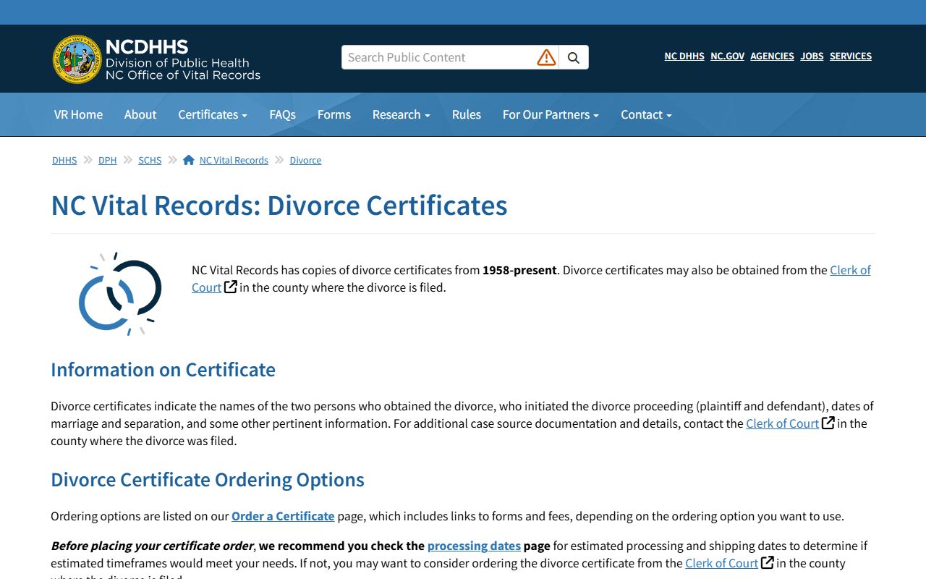Click the home icon in breadcrumb
The height and width of the screenshot is (579, 926).
pos(189,160)
